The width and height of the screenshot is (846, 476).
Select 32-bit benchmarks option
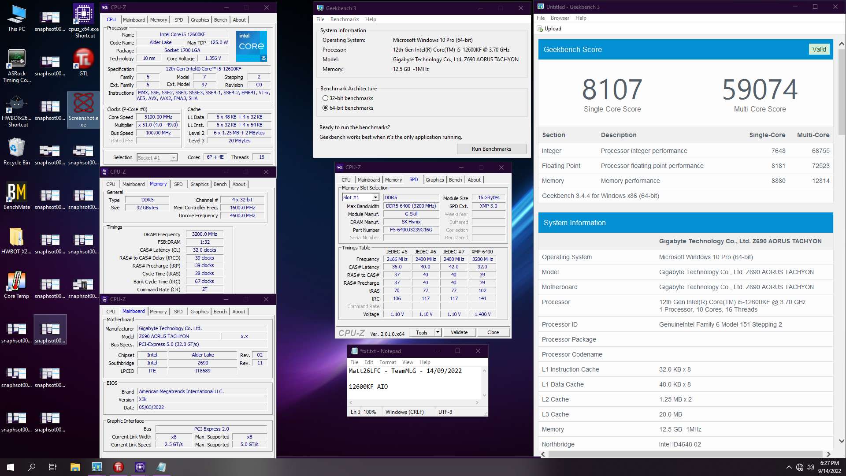point(325,98)
